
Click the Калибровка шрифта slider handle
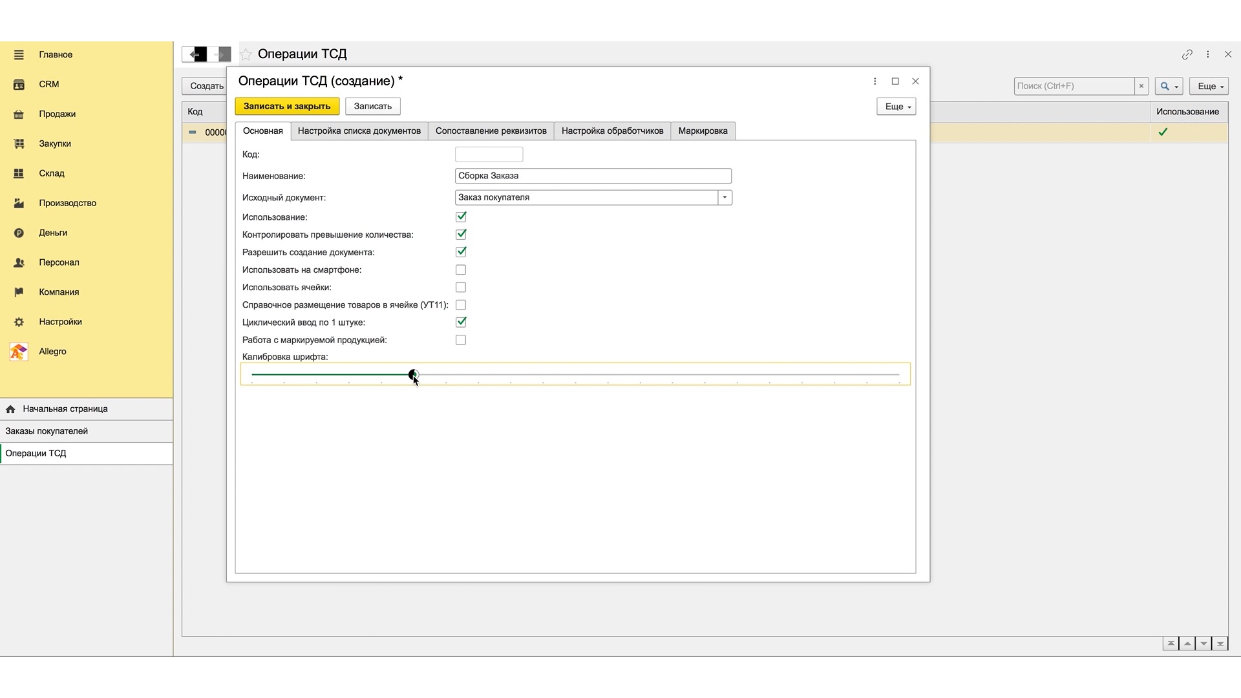click(414, 374)
